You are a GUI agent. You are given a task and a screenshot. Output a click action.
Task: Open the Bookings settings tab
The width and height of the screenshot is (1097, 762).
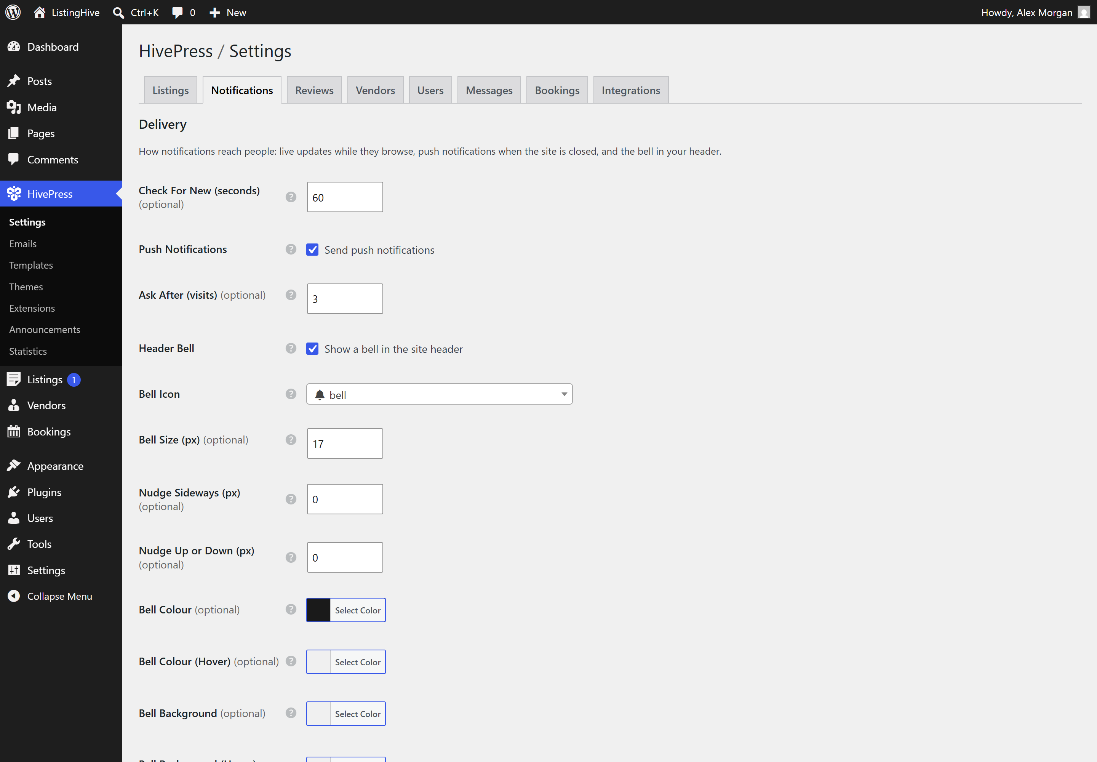557,90
